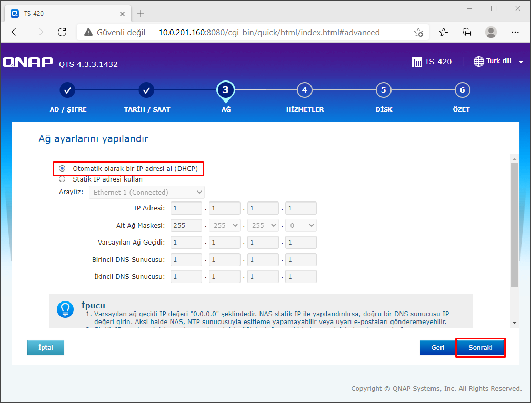The image size is (531, 403).
Task: Open the Arayüz Ethernet 1 dropdown
Action: (146, 192)
